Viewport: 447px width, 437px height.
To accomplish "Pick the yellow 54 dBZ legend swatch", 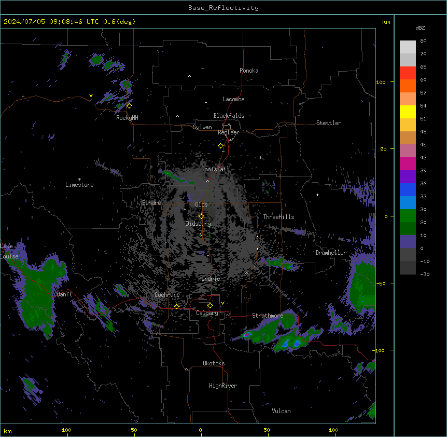I will (x=408, y=112).
